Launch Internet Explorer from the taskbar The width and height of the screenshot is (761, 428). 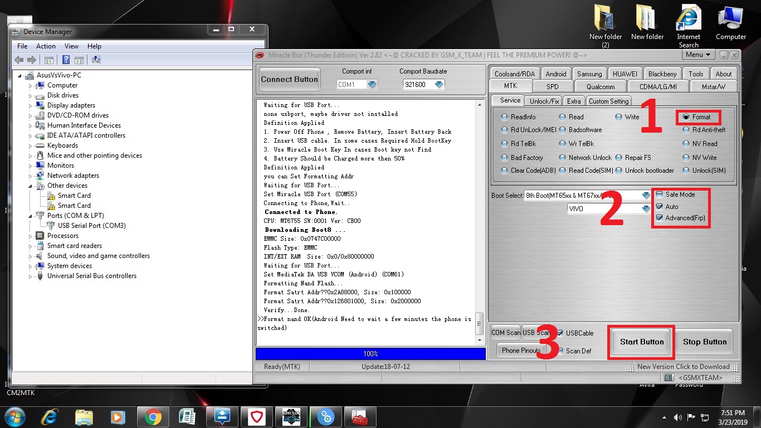coord(50,417)
